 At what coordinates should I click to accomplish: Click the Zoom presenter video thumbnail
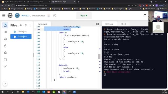point(158,16)
